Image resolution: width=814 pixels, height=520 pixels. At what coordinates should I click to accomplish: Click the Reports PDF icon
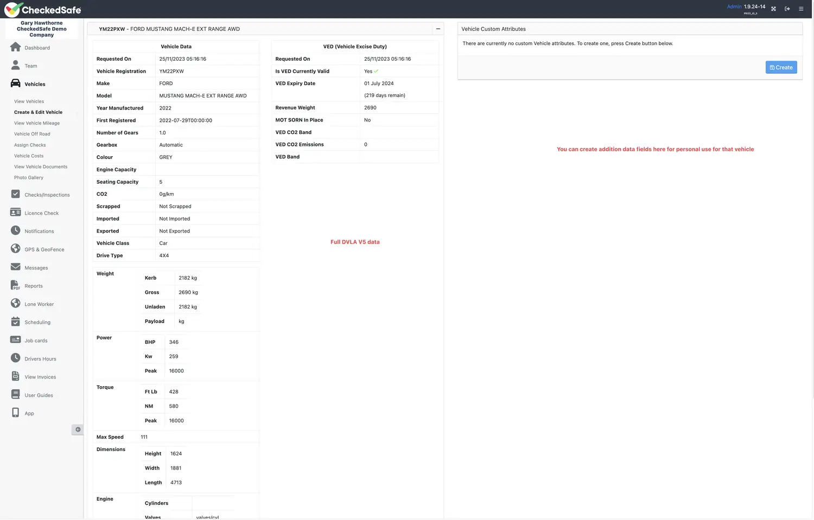pyautogui.click(x=16, y=286)
